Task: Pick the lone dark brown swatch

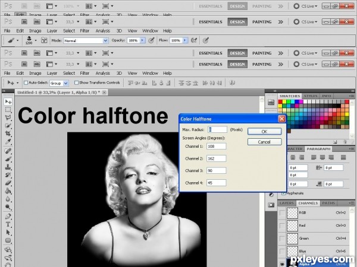Action: (x=289, y=131)
